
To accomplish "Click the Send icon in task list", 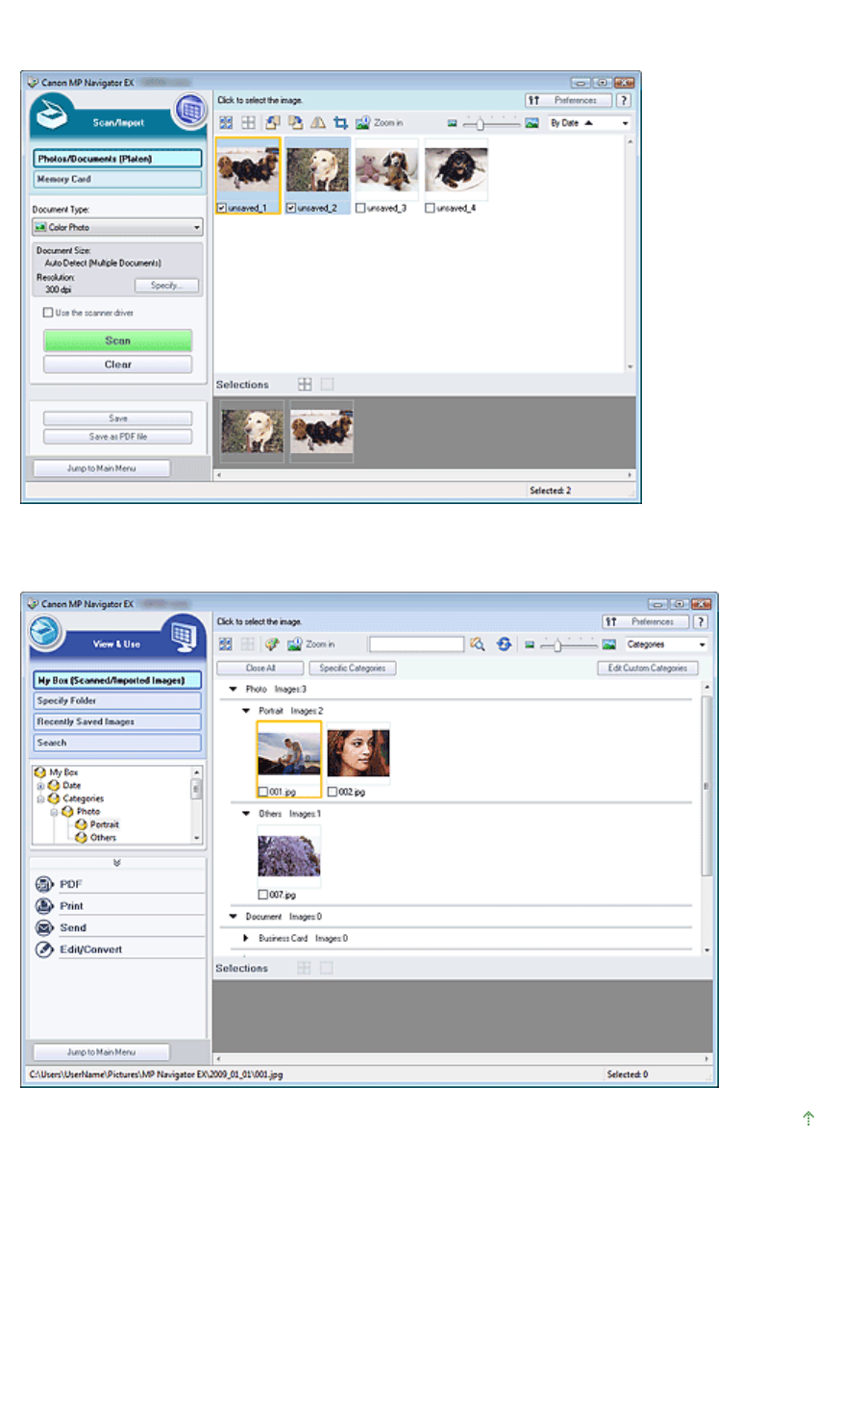I will (x=44, y=928).
